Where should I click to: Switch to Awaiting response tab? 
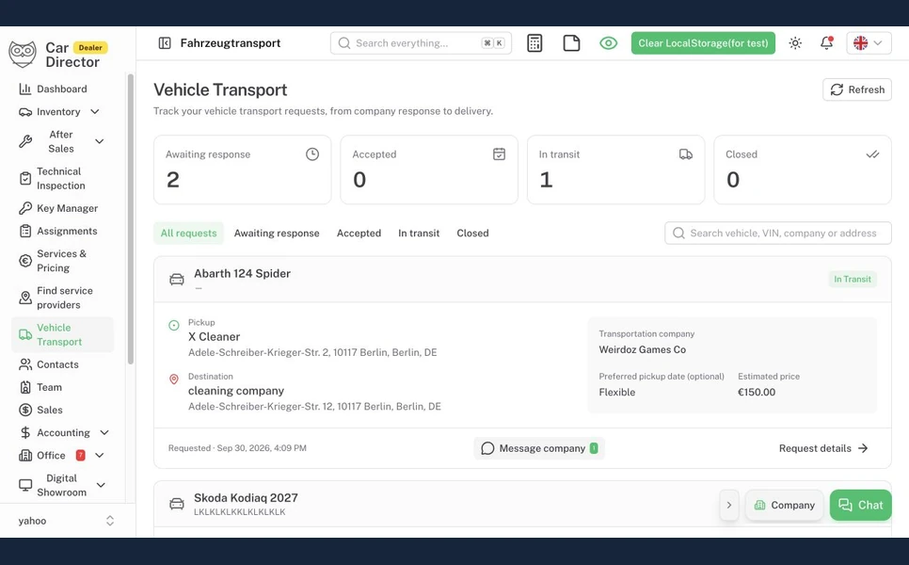tap(277, 234)
